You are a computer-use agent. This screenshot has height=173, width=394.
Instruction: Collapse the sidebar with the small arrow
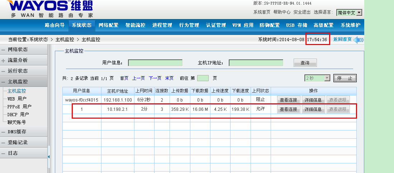[x=48, y=156]
